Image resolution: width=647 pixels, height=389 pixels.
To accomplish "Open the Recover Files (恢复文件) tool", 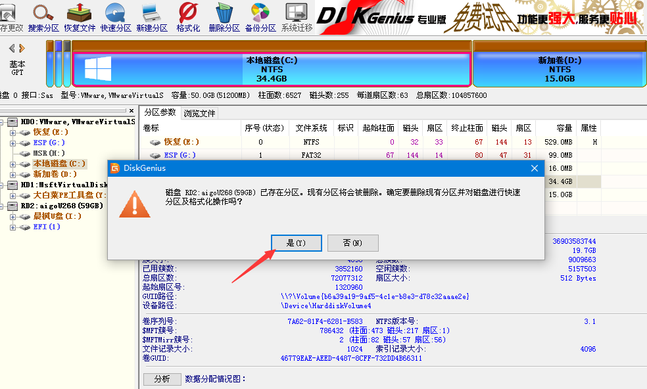I will tap(80, 17).
